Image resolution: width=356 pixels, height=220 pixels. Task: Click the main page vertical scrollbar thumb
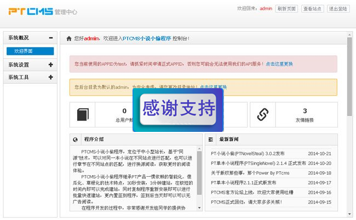[349, 77]
